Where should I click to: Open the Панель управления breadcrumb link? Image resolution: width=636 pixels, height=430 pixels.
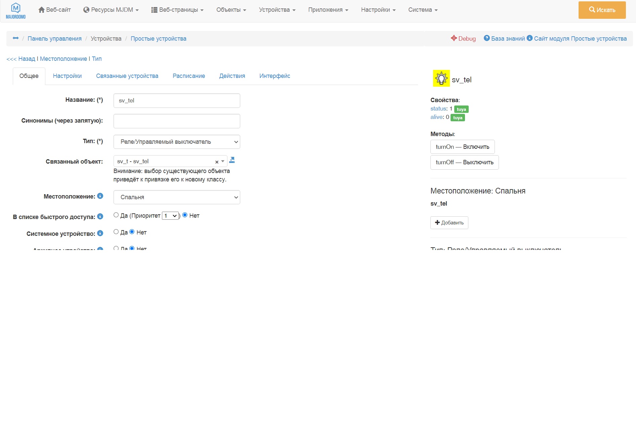coord(54,39)
